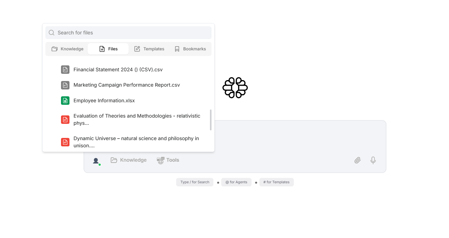Click the # for Templates hint
The width and height of the screenshot is (449, 238).
pyautogui.click(x=276, y=182)
